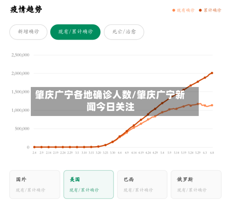Choose the 国外 country card
The height and width of the screenshot is (203, 230).
click(35, 185)
